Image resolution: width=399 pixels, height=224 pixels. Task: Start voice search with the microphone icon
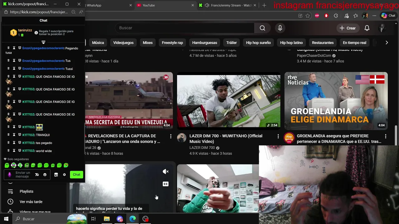click(x=280, y=28)
